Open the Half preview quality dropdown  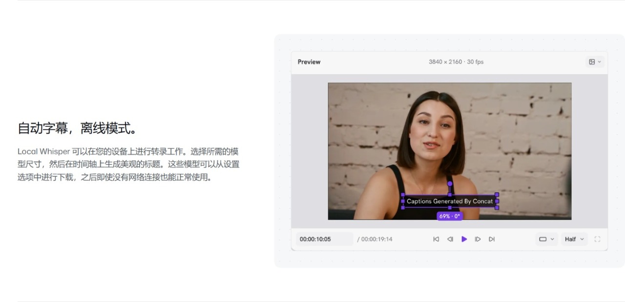[574, 239]
